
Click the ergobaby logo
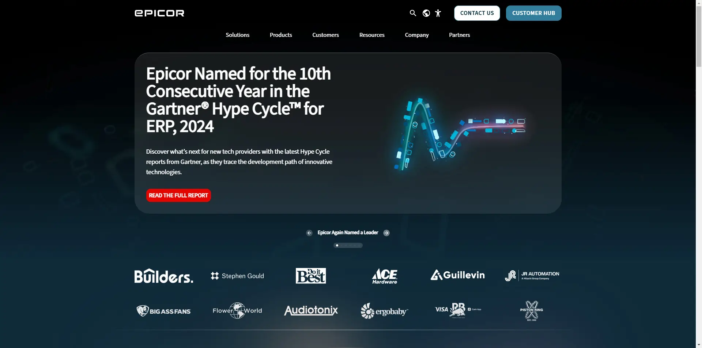(384, 311)
